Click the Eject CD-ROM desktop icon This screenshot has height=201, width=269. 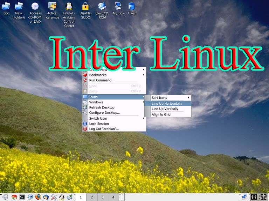[x=102, y=7]
